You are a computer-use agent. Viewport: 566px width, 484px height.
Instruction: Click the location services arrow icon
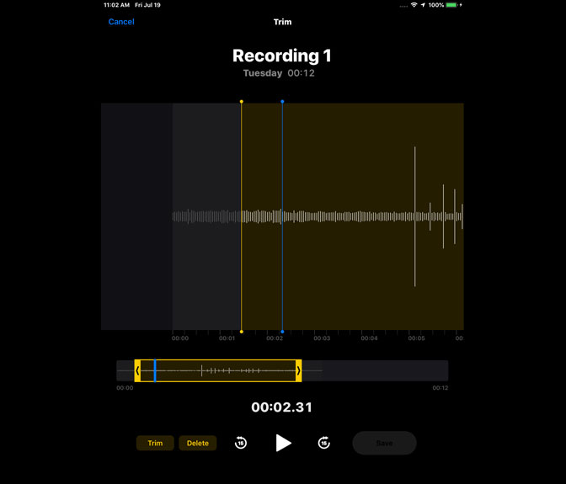423,5
